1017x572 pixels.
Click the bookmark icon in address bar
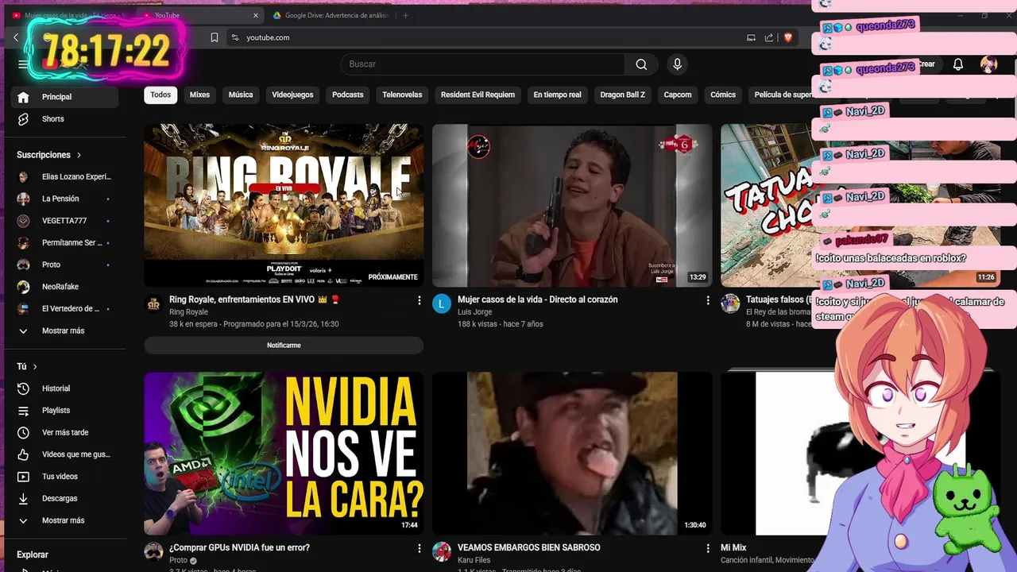click(x=215, y=37)
